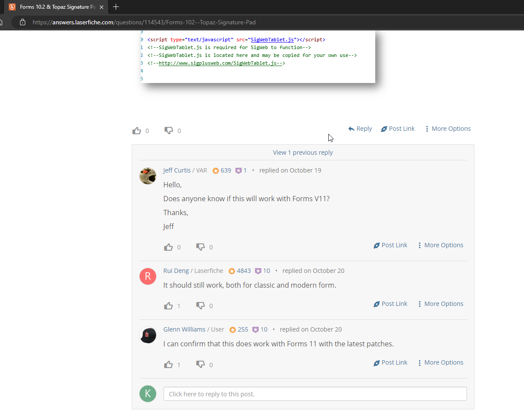This screenshot has height=415, width=524.
Task: Click Rui Deng's red R avatar
Action: [148, 276]
